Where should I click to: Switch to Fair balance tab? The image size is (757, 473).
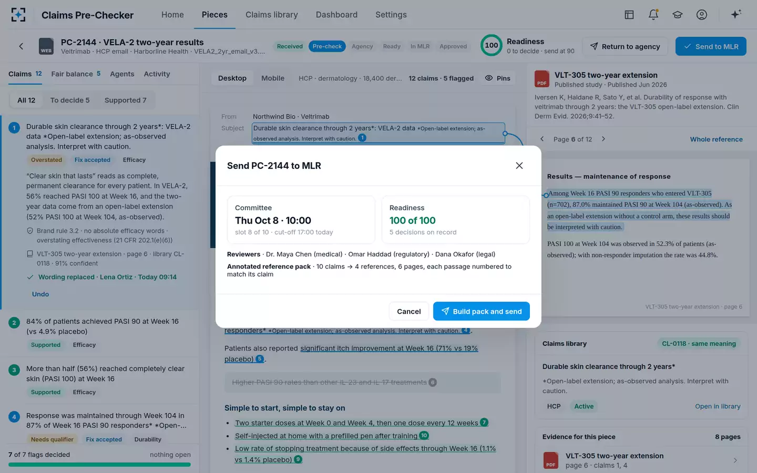point(76,74)
